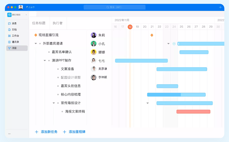
Task: Select the 核心内容梳理 task
Action: pos(71,94)
